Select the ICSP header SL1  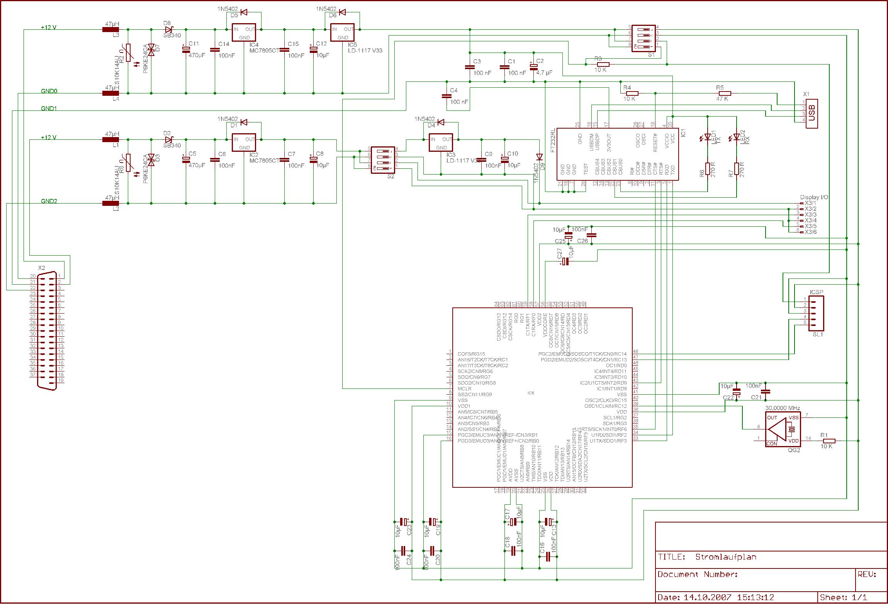pos(816,313)
